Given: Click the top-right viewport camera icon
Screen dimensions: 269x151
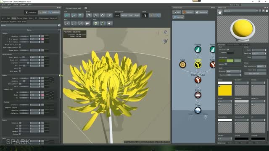Looking at the screenshot, I should click(165, 32).
